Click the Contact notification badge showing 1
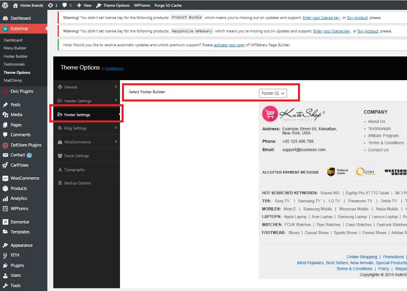This screenshot has width=407, height=291. [x=29, y=155]
